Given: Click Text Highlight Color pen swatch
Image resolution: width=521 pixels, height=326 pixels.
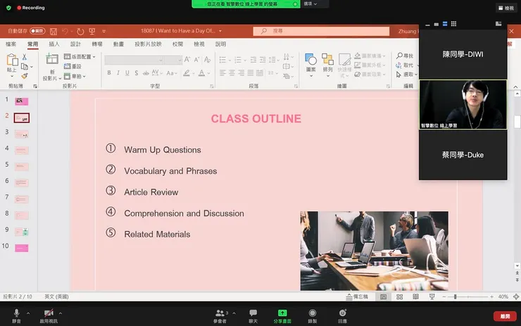Looking at the screenshot, I should (x=187, y=73).
